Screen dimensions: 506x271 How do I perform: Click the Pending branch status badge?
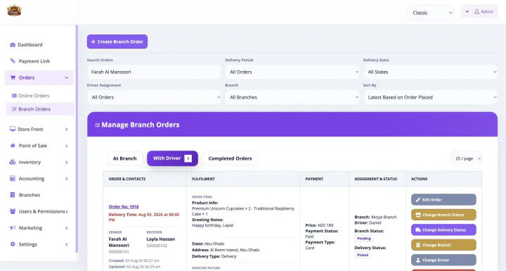[x=364, y=239]
